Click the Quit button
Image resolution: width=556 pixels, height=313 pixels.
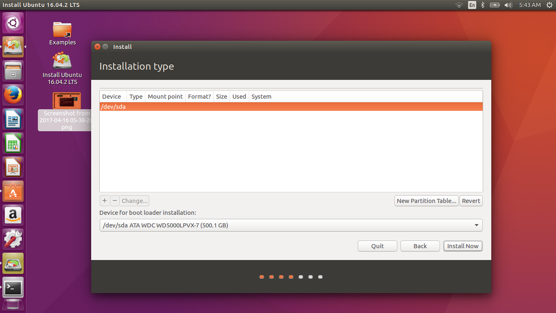(377, 246)
